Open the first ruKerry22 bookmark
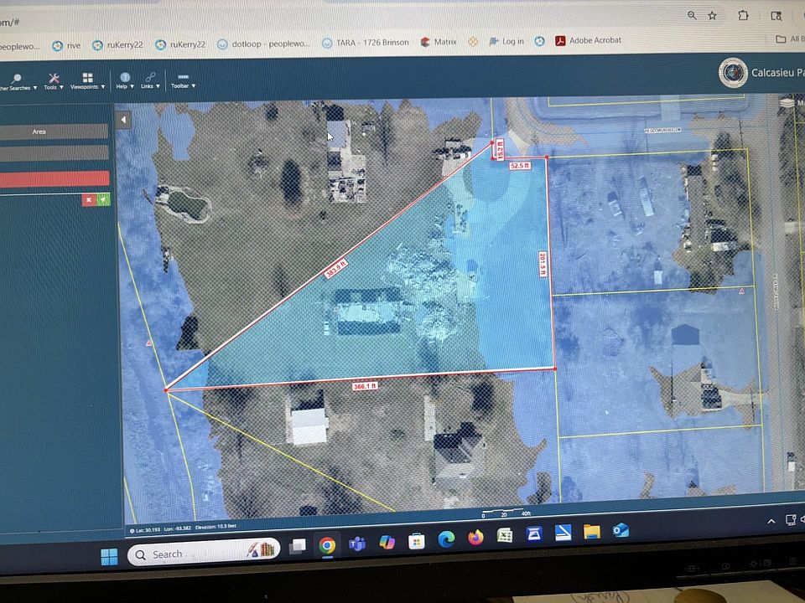 click(118, 45)
